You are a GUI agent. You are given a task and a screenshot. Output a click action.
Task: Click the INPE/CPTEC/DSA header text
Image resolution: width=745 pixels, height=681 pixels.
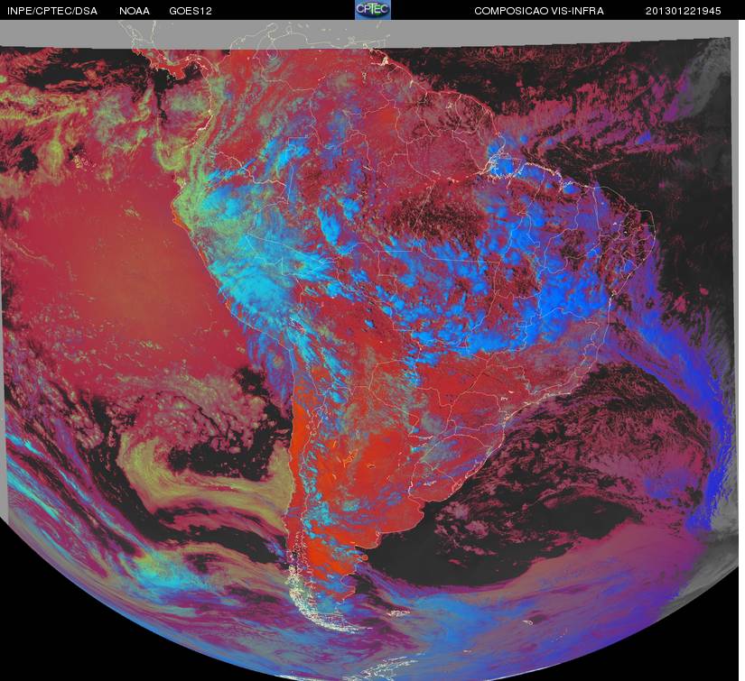click(51, 11)
